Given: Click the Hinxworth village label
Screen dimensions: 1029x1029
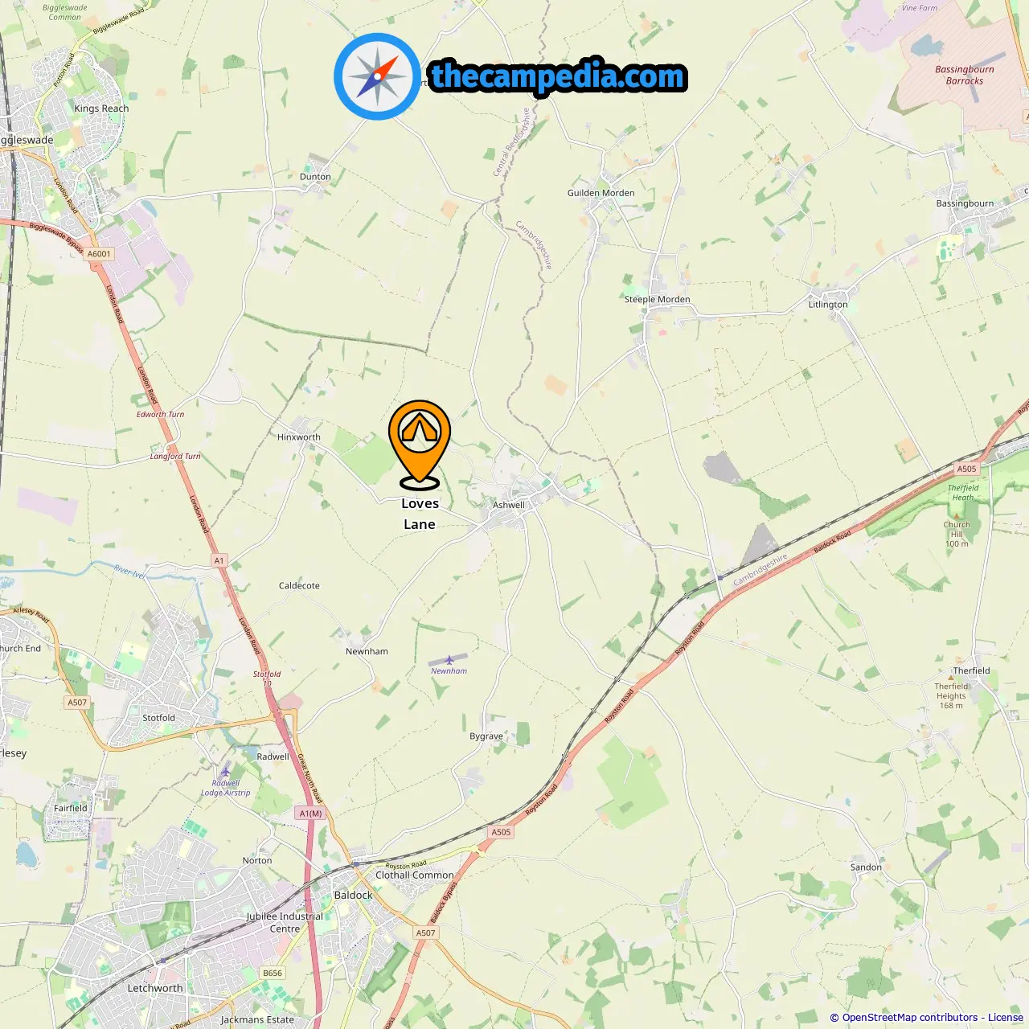Looking at the screenshot, I should pyautogui.click(x=299, y=437).
